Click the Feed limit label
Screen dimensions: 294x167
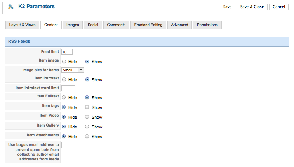(x=50, y=52)
